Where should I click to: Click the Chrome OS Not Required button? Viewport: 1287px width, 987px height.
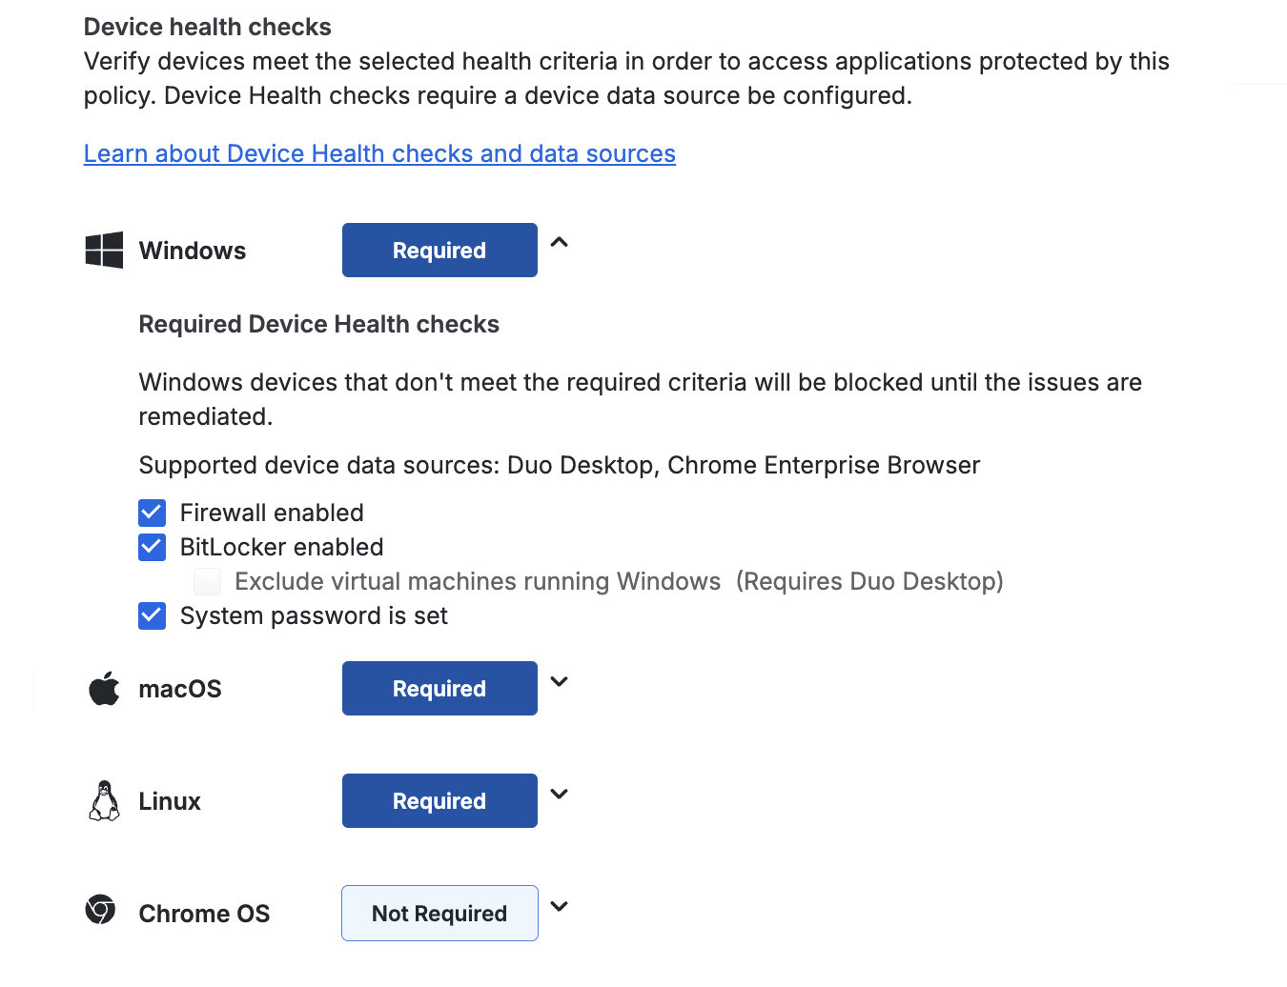(x=439, y=913)
